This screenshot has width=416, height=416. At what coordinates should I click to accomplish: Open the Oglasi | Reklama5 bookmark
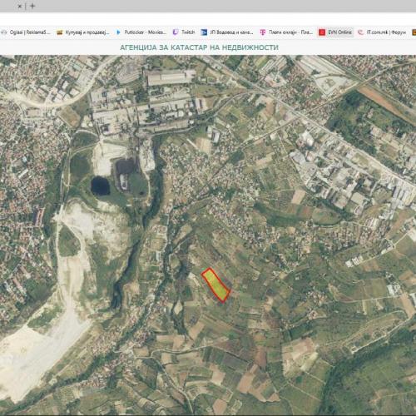point(26,32)
